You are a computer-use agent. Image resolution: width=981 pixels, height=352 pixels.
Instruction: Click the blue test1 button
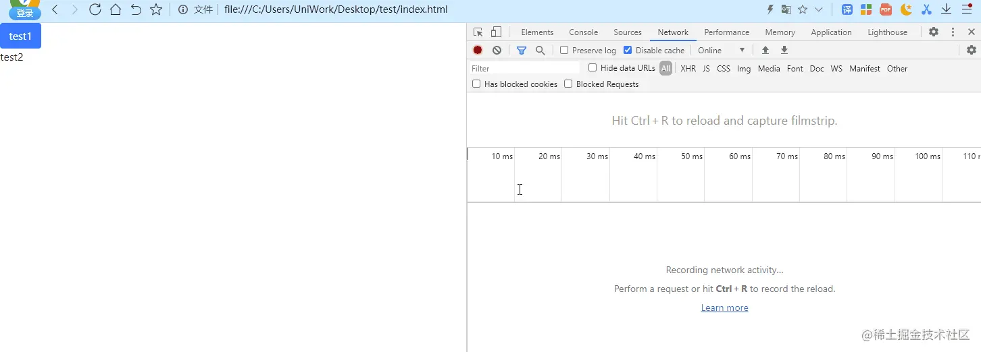(20, 36)
